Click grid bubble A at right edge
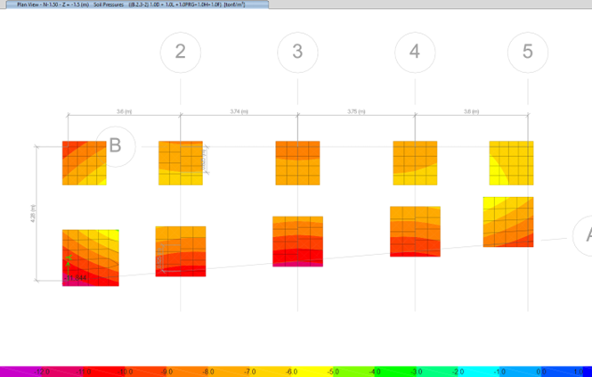This screenshot has height=377, width=592. point(585,235)
